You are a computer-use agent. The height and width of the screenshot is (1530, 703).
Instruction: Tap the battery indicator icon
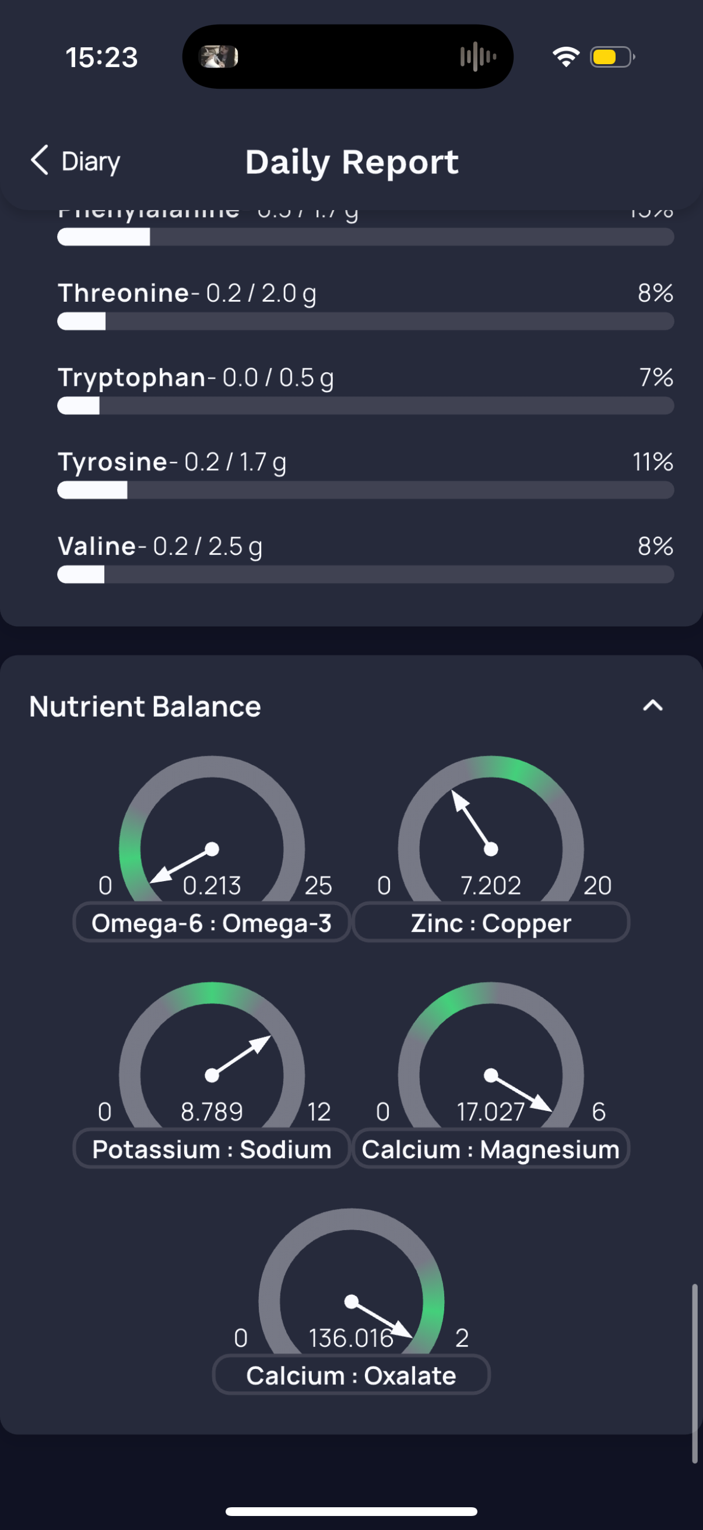click(x=612, y=57)
